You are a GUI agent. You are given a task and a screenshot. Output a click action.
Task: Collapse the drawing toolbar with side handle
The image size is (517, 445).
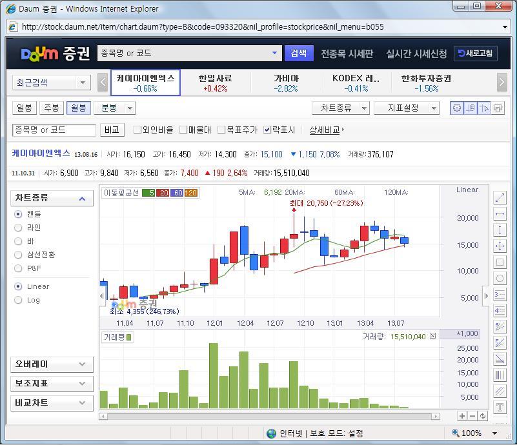coord(486,296)
